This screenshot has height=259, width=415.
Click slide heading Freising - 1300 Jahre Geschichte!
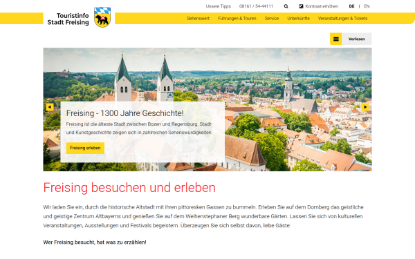[124, 113]
